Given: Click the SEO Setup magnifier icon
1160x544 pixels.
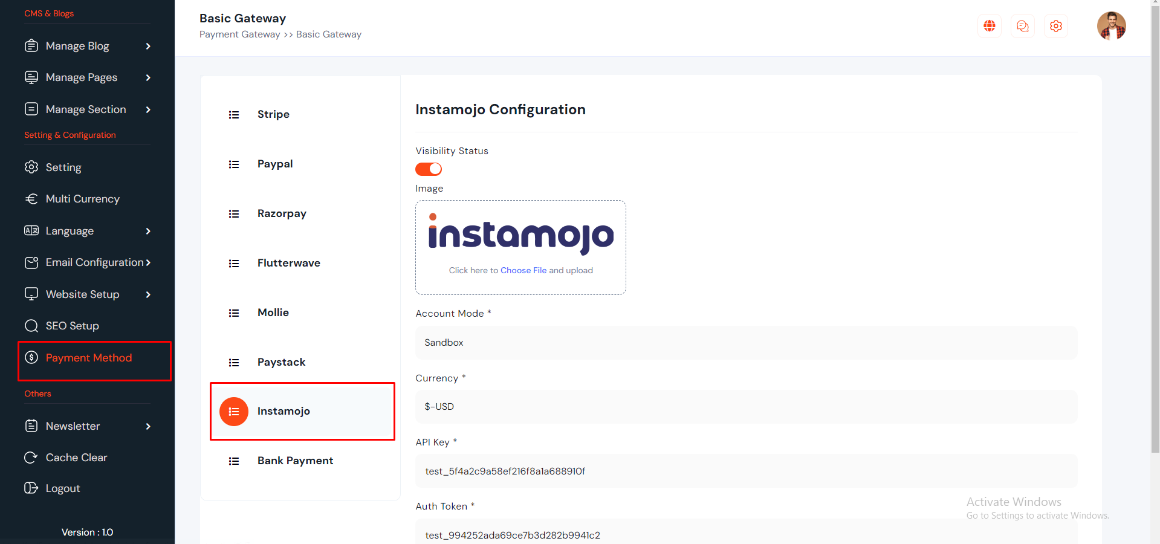Looking at the screenshot, I should point(31,326).
